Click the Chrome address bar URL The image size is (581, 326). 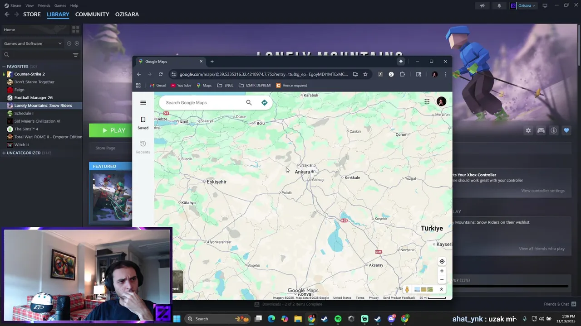263,74
